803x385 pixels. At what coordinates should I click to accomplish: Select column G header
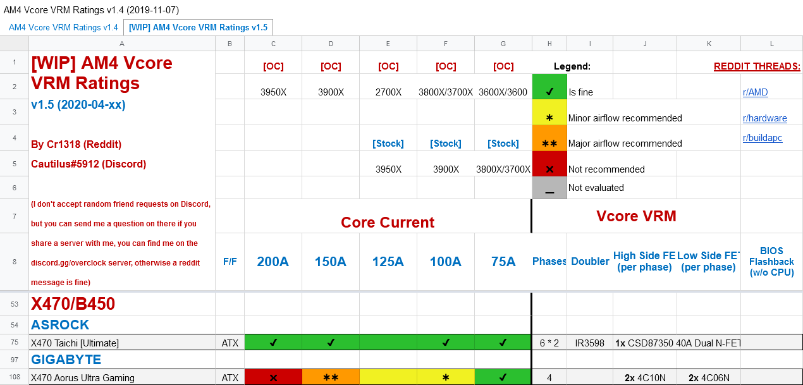(x=503, y=44)
